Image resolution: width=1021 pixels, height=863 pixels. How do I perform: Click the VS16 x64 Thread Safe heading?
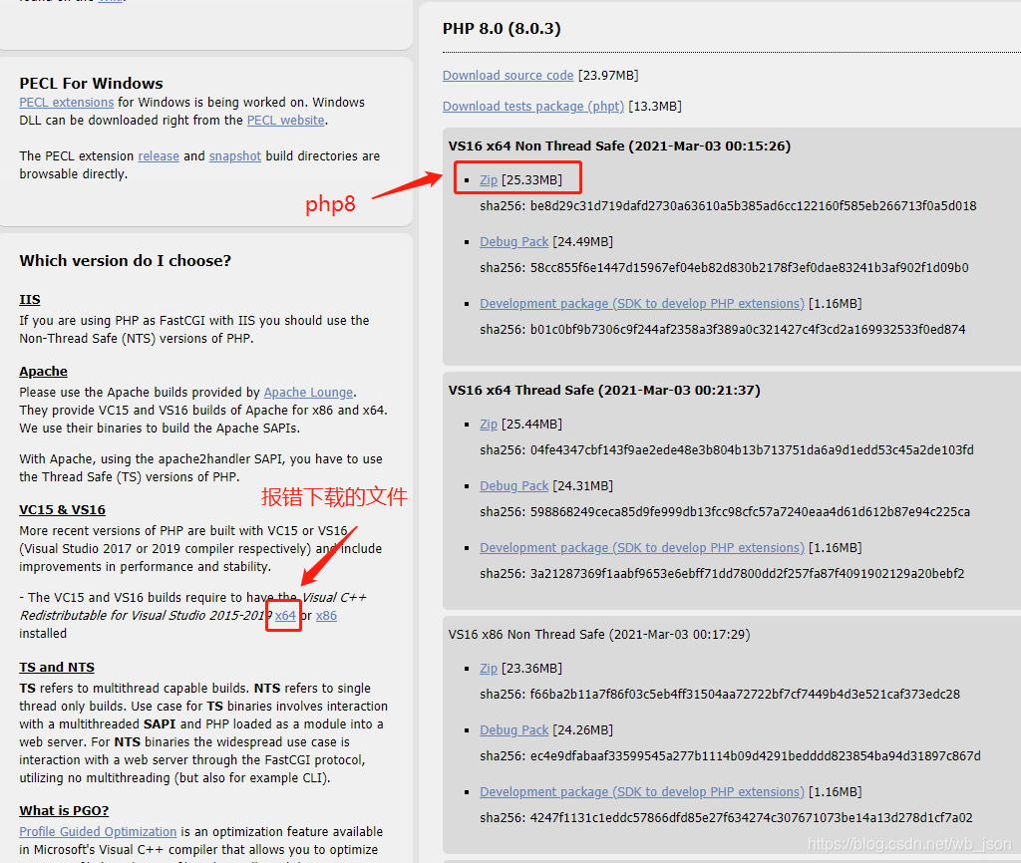[x=604, y=391]
